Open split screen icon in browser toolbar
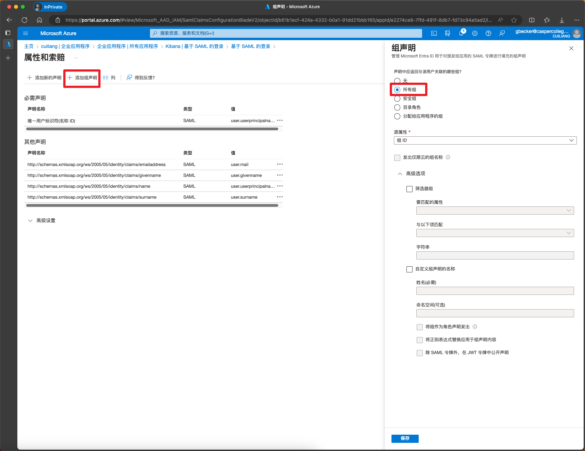 (532, 20)
